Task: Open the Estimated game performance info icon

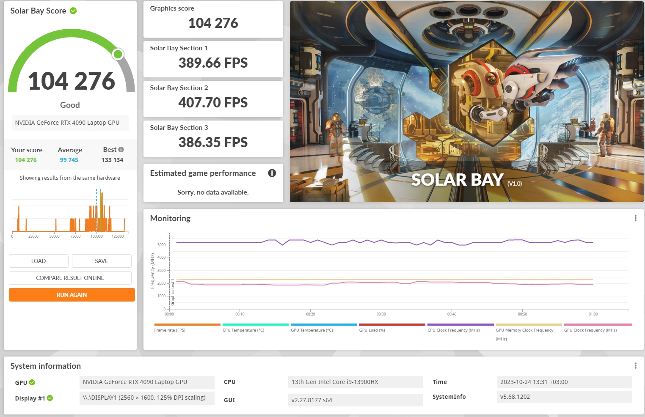Action: point(272,173)
